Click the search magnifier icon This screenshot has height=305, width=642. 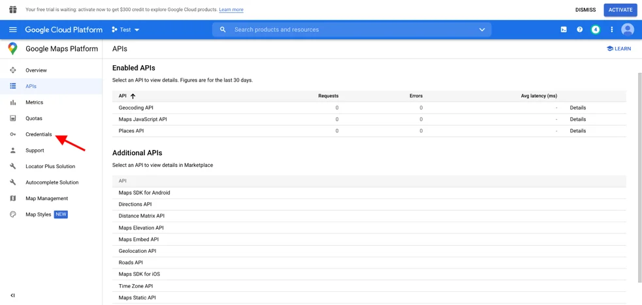[x=223, y=30]
